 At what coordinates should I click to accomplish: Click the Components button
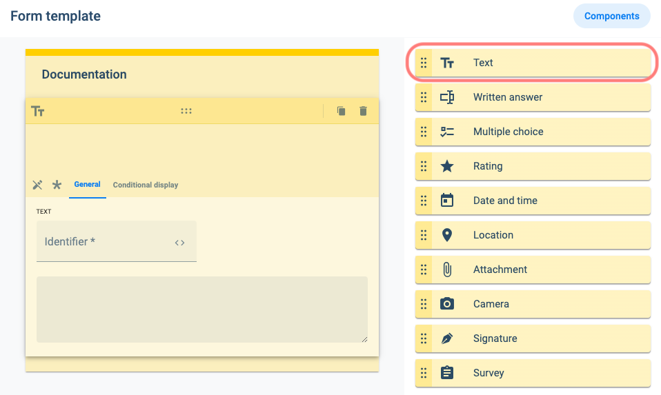(x=612, y=16)
